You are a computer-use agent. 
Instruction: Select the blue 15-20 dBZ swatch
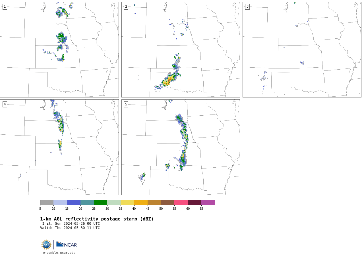(x=74, y=203)
